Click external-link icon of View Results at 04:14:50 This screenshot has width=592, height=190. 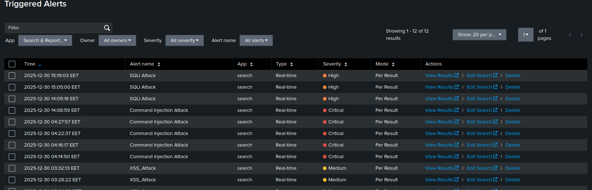pos(457,156)
